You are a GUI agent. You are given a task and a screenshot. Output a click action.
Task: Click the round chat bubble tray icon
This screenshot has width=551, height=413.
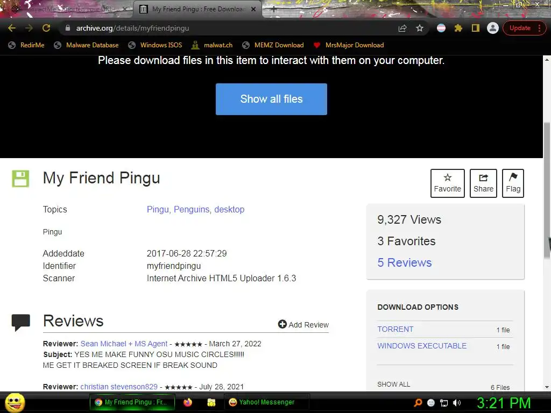pyautogui.click(x=431, y=403)
